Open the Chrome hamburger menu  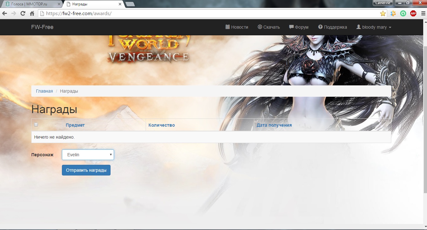[423, 14]
